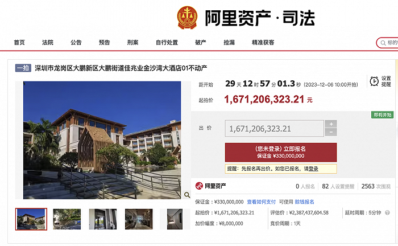The height and width of the screenshot is (246, 398).
Task: Click 设置提醒 reminder text
Action: click(386, 81)
